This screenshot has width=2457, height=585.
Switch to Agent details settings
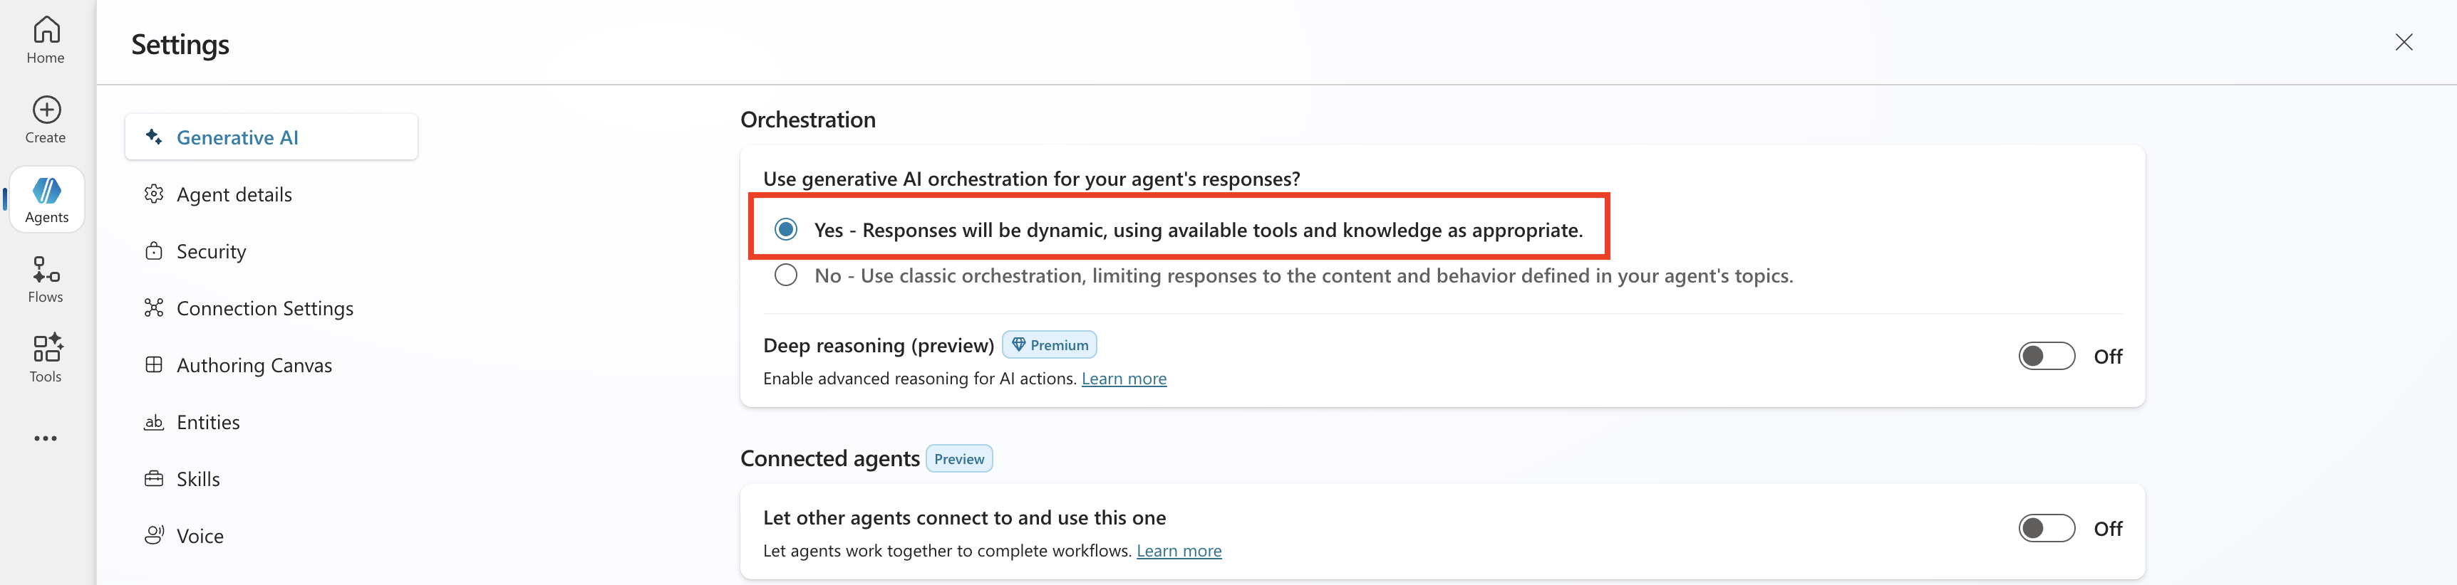click(x=234, y=194)
